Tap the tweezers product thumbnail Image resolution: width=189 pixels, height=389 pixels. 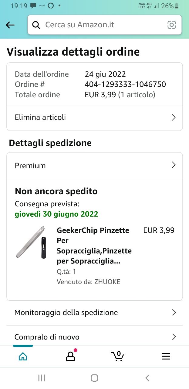pyautogui.click(x=31, y=242)
